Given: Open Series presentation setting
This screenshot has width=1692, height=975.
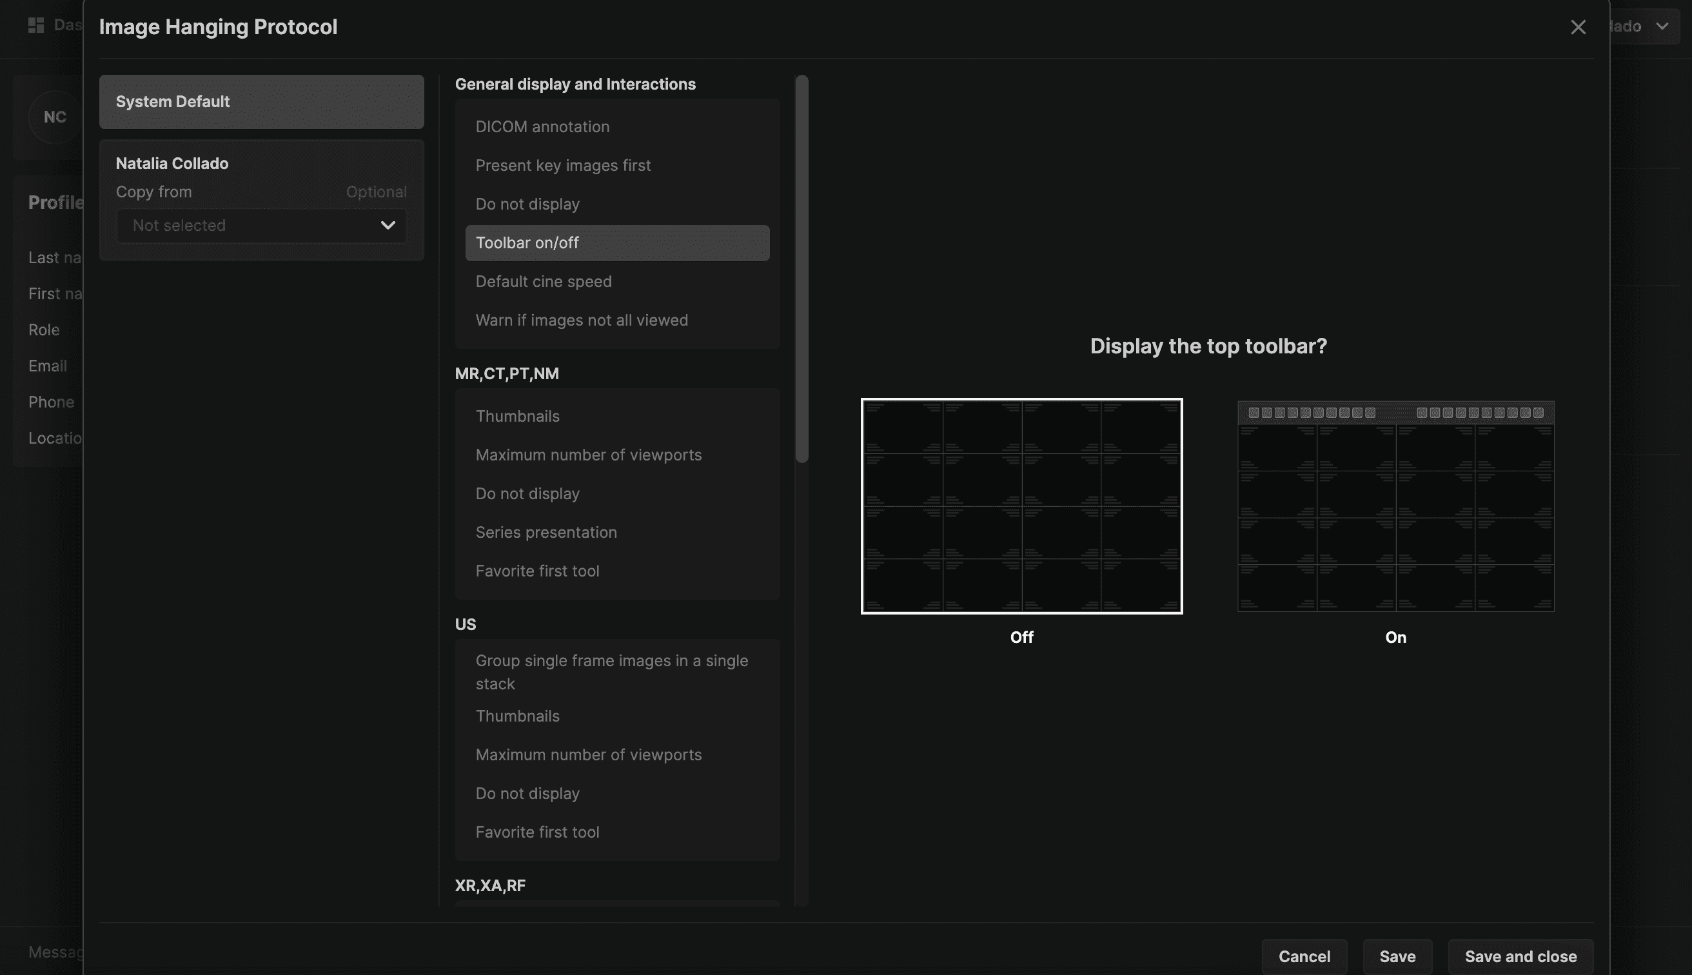Looking at the screenshot, I should point(546,533).
